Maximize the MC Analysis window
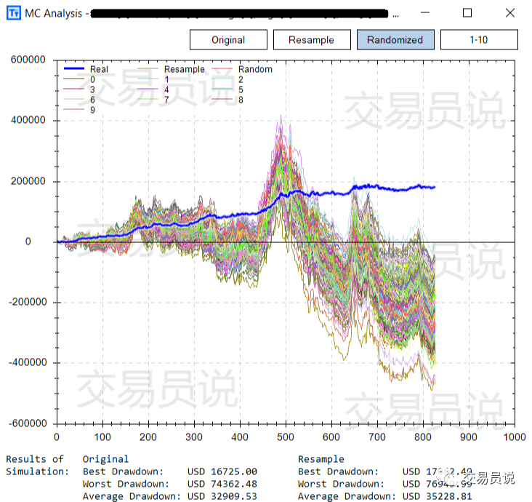The width and height of the screenshot is (532, 502). (467, 13)
